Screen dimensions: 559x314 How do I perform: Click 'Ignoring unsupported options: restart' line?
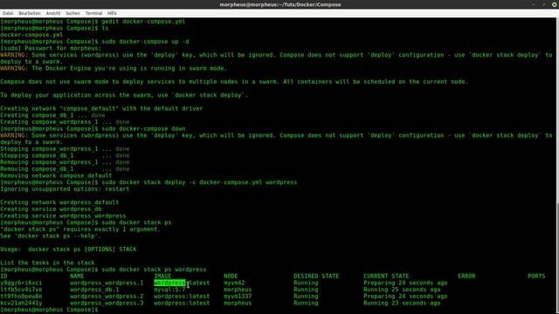point(65,189)
